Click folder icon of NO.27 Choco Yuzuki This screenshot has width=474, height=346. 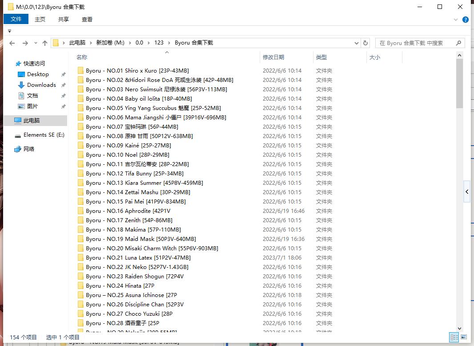[80, 314]
